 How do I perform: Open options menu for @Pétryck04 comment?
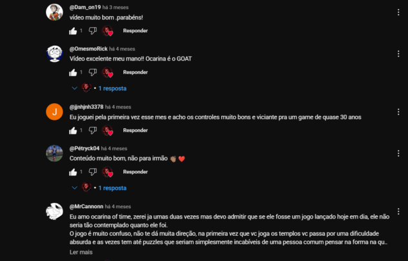(398, 153)
